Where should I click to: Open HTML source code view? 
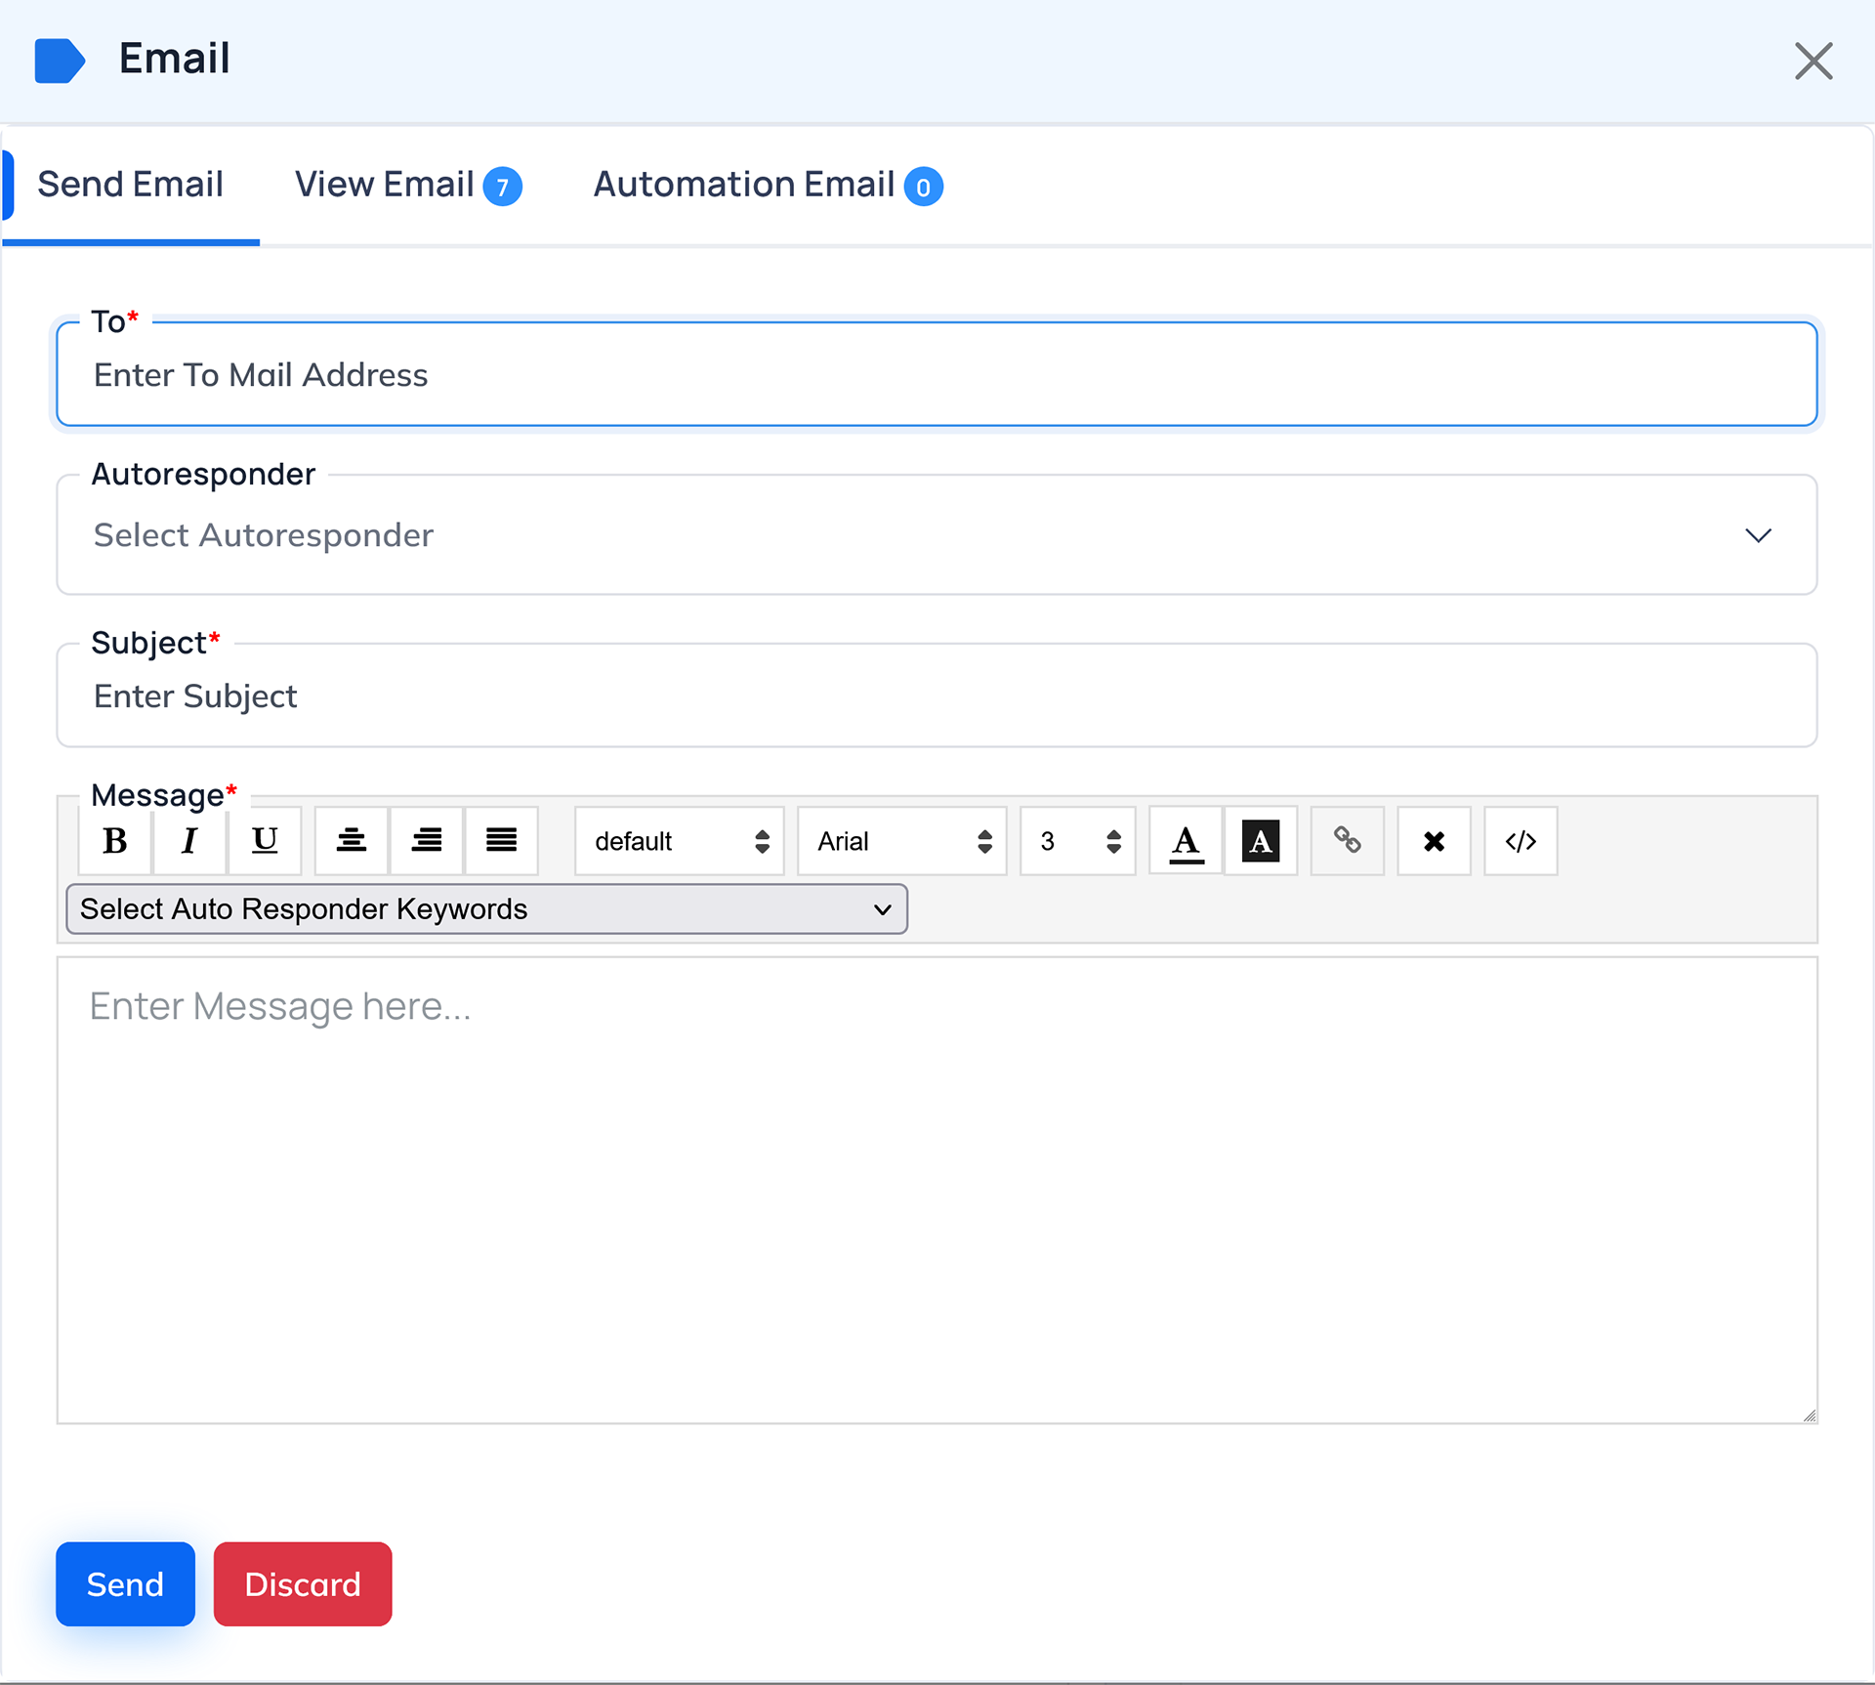pos(1521,841)
